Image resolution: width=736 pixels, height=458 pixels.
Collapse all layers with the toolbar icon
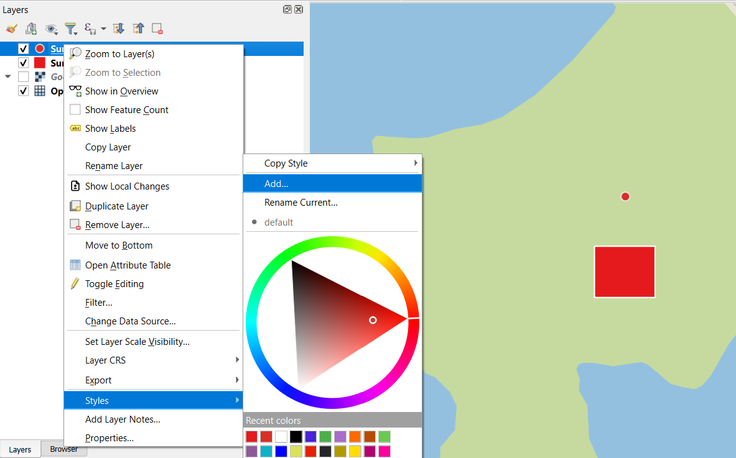click(x=138, y=29)
